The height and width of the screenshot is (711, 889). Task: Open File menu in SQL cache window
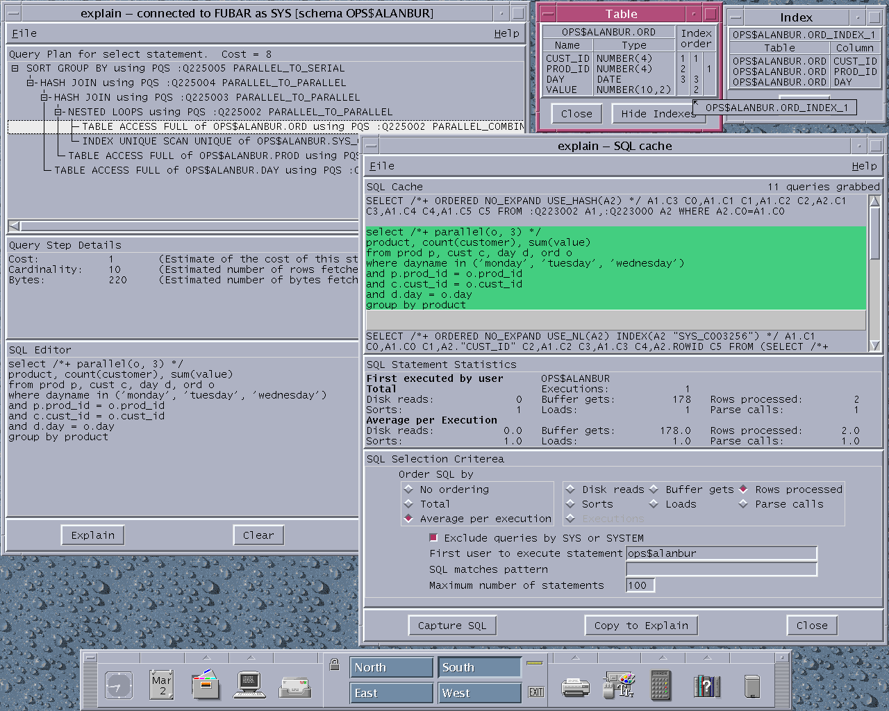click(x=382, y=166)
